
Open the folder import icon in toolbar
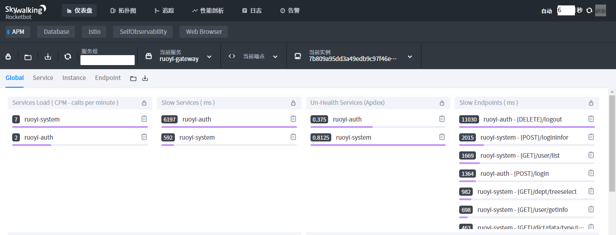pyautogui.click(x=28, y=57)
